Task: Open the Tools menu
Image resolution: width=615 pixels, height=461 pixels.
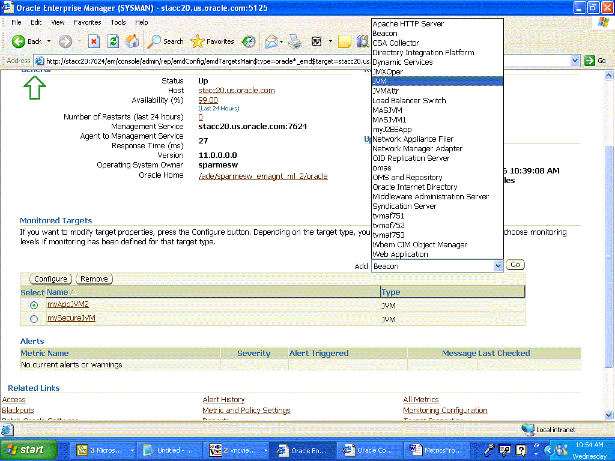Action: [118, 22]
